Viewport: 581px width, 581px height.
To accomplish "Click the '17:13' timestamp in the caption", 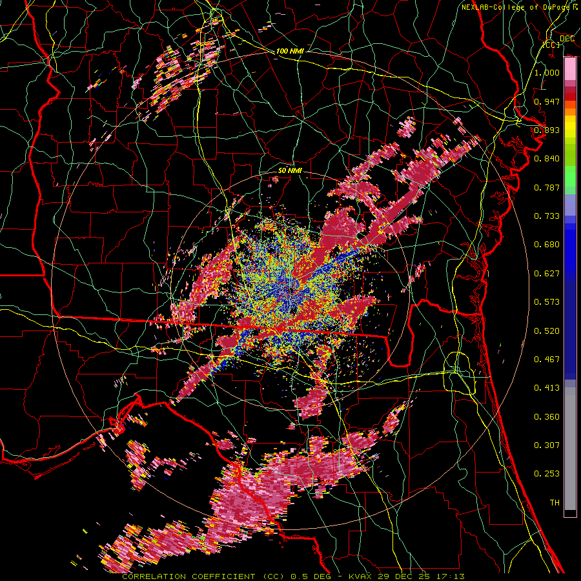I will (x=449, y=576).
